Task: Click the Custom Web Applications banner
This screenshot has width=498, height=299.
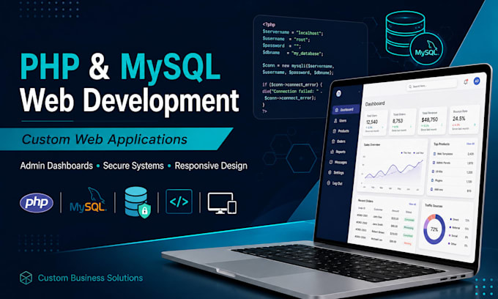Action: [116, 139]
